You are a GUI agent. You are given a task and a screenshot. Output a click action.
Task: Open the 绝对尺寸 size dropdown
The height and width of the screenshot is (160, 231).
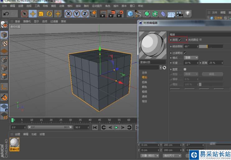click(x=172, y=155)
